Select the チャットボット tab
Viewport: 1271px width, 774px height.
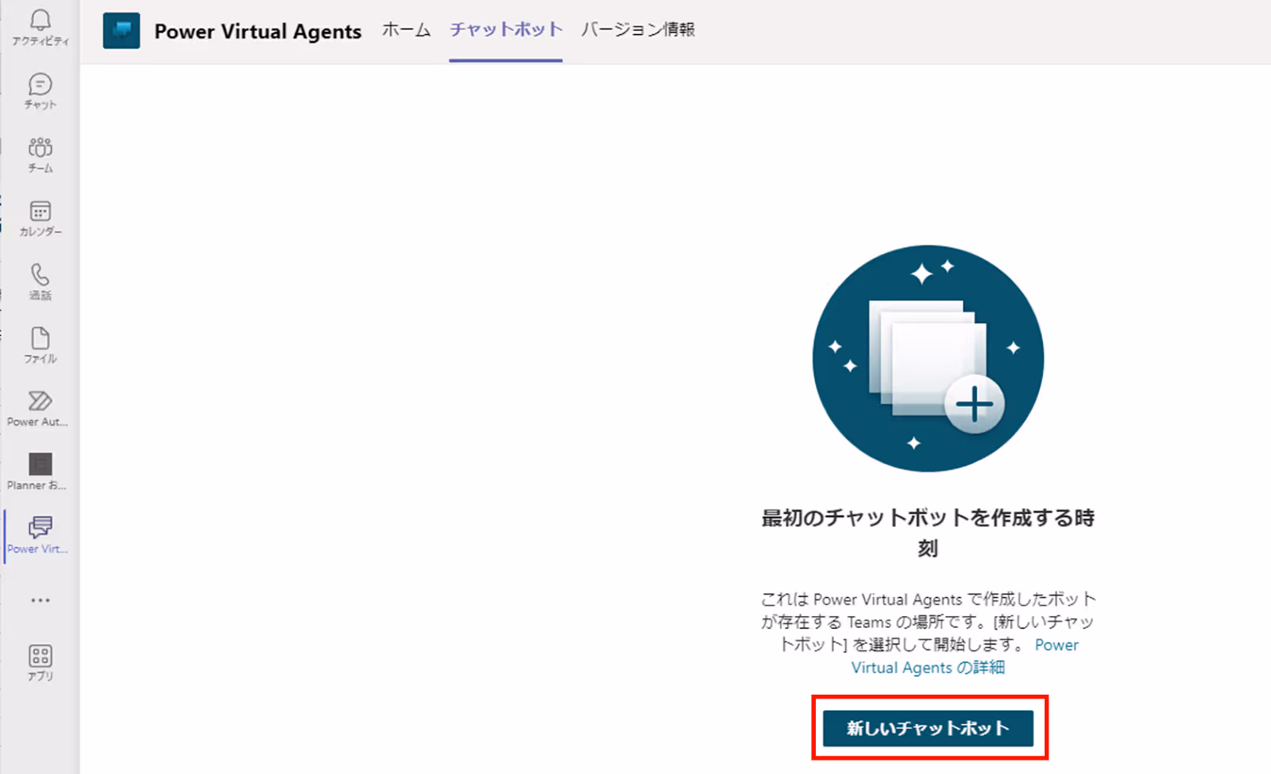(506, 30)
